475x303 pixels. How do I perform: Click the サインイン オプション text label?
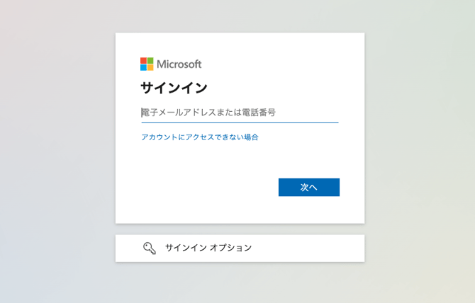[208, 248]
